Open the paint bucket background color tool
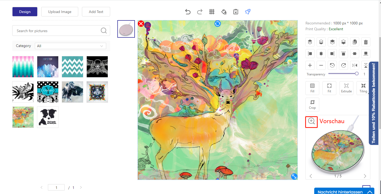381x194 pixels. pos(224,12)
